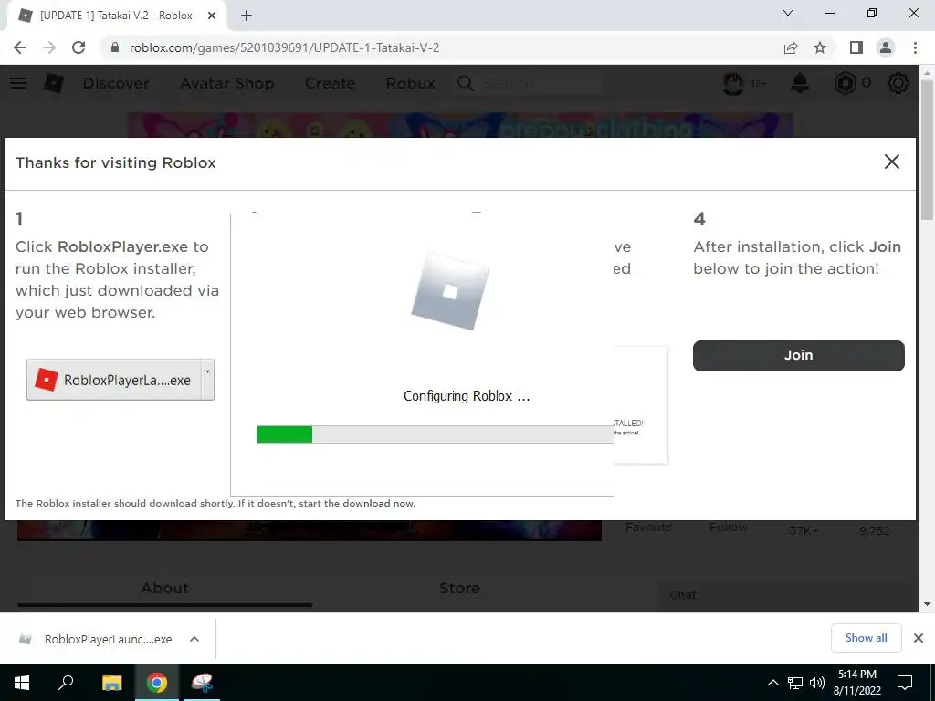The image size is (935, 701).
Task: Open Create in Roblox navigation
Action: click(330, 83)
